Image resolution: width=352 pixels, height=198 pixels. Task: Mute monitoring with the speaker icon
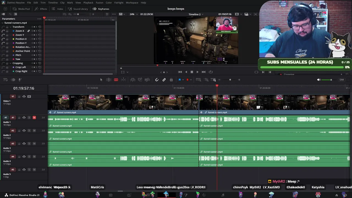319,80
